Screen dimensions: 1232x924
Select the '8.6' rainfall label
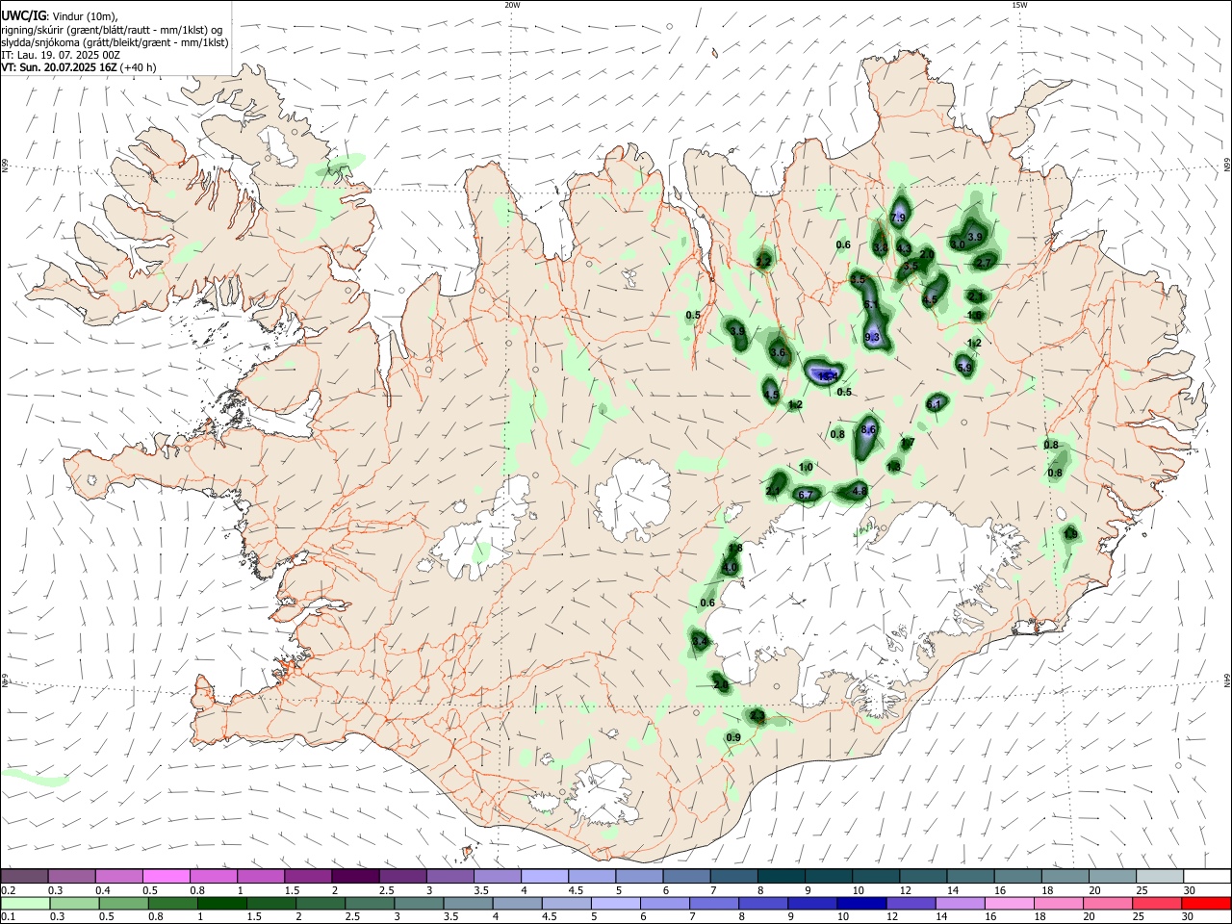click(868, 429)
